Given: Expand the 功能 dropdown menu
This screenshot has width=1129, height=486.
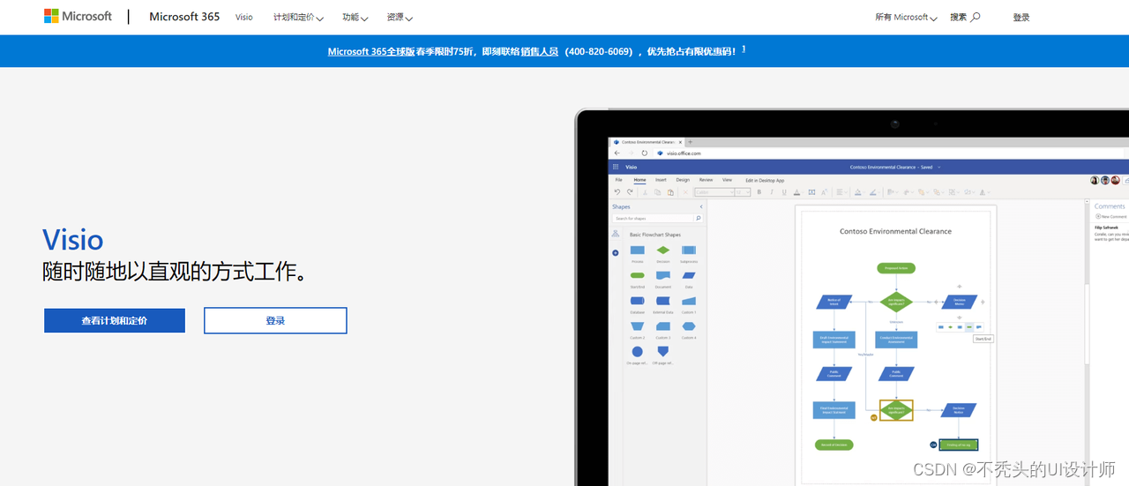Looking at the screenshot, I should pyautogui.click(x=355, y=17).
